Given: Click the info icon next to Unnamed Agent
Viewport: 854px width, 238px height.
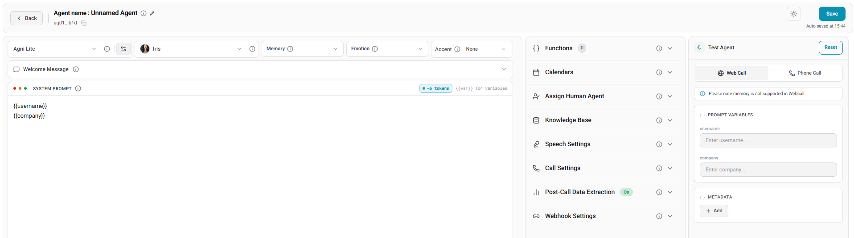Looking at the screenshot, I should tap(144, 13).
